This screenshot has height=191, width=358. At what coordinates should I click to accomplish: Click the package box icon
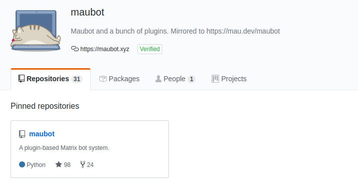pyautogui.click(x=103, y=79)
